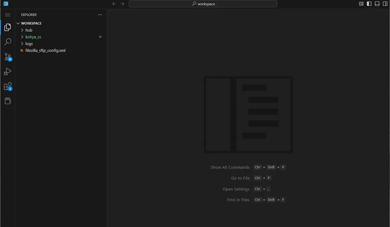Click the green modified dot on kohya_ss
This screenshot has width=390, height=227.
[x=100, y=37]
